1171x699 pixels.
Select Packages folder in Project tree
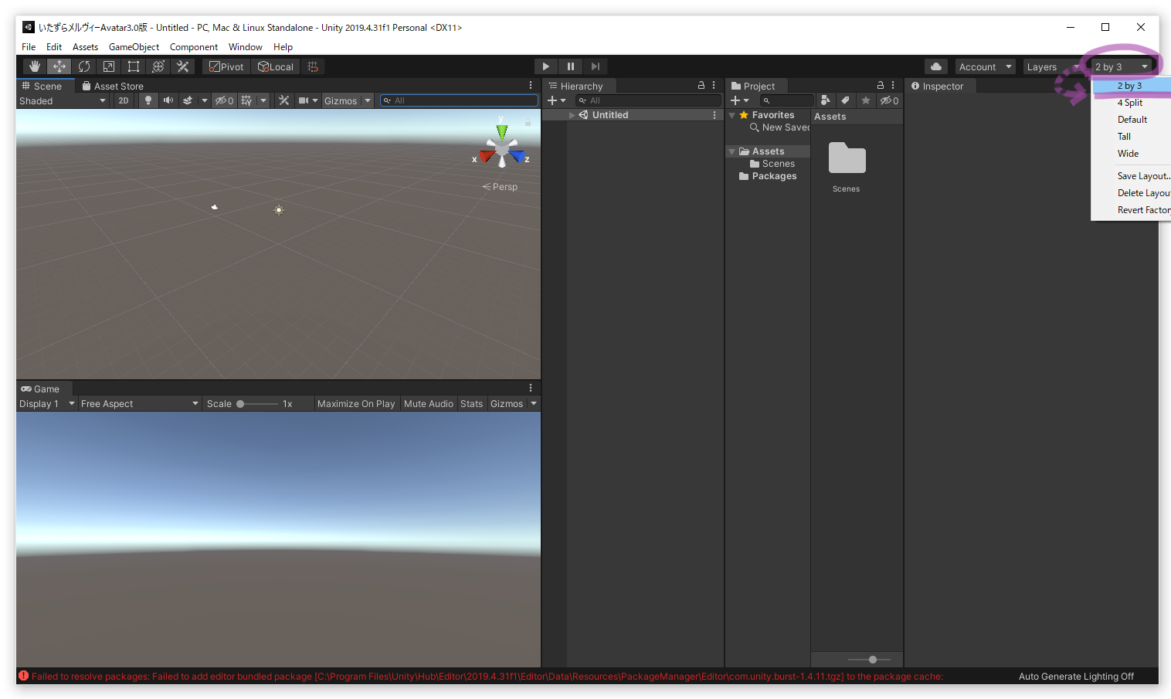[767, 176]
